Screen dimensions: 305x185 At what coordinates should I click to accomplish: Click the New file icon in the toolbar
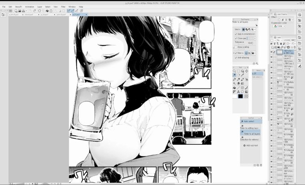[16, 11]
